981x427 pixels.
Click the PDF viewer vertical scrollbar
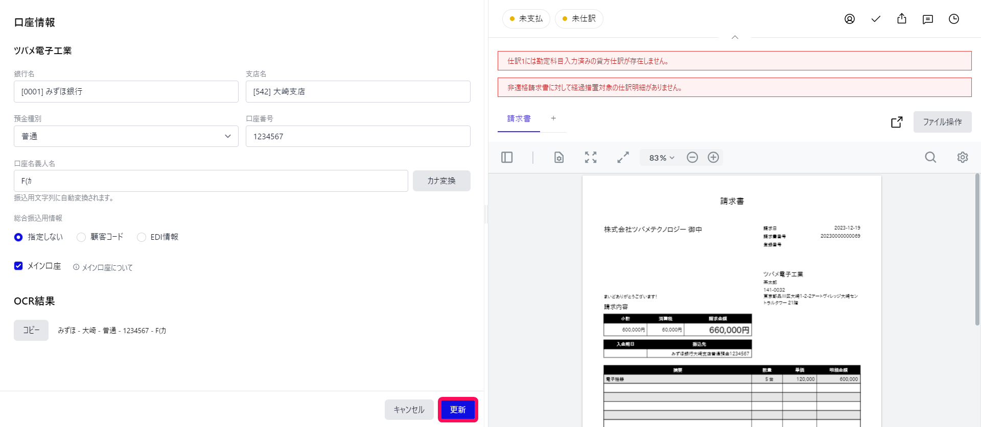[977, 250]
